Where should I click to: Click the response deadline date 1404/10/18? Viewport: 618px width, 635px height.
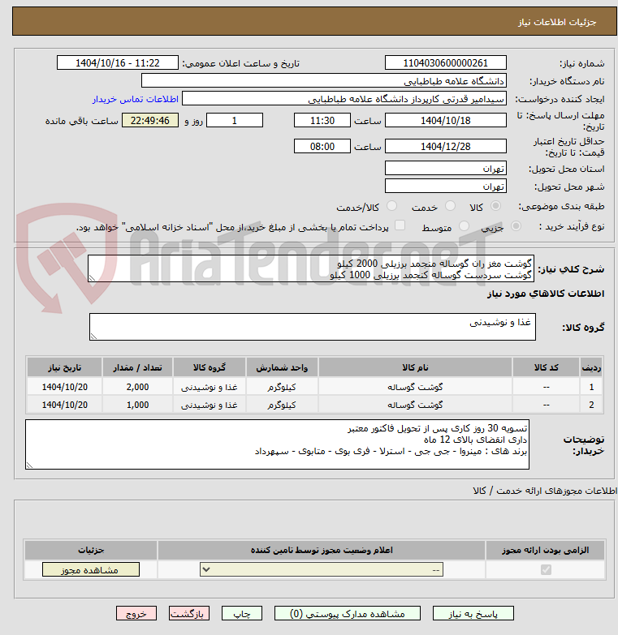(446, 120)
